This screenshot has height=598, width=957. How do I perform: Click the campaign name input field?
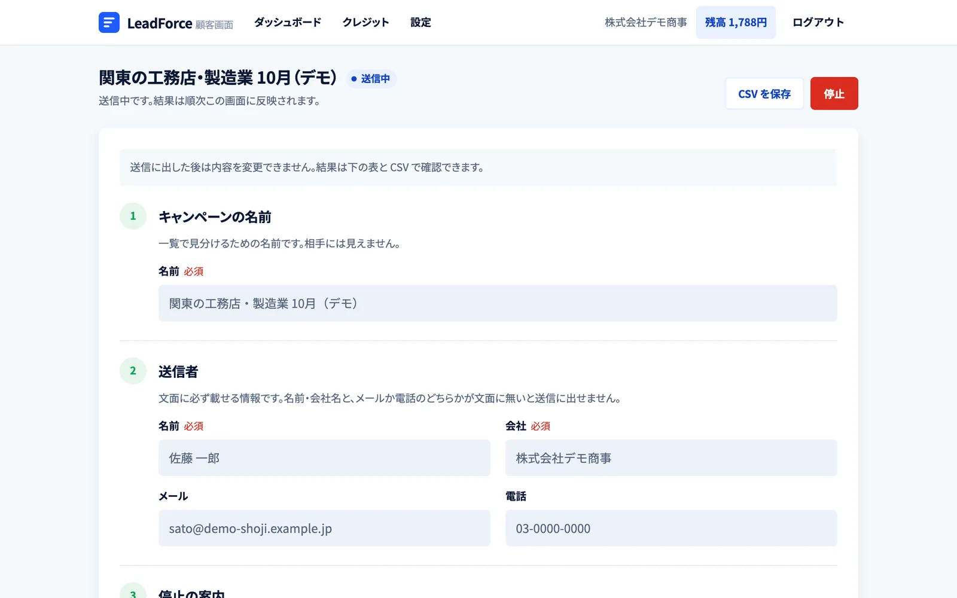[498, 303]
